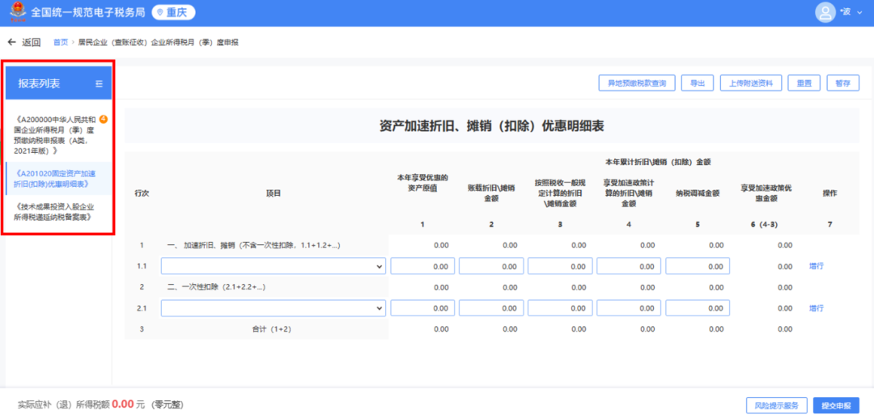
Task: Focus row 2.1 column 3 amount input
Action: click(560, 308)
